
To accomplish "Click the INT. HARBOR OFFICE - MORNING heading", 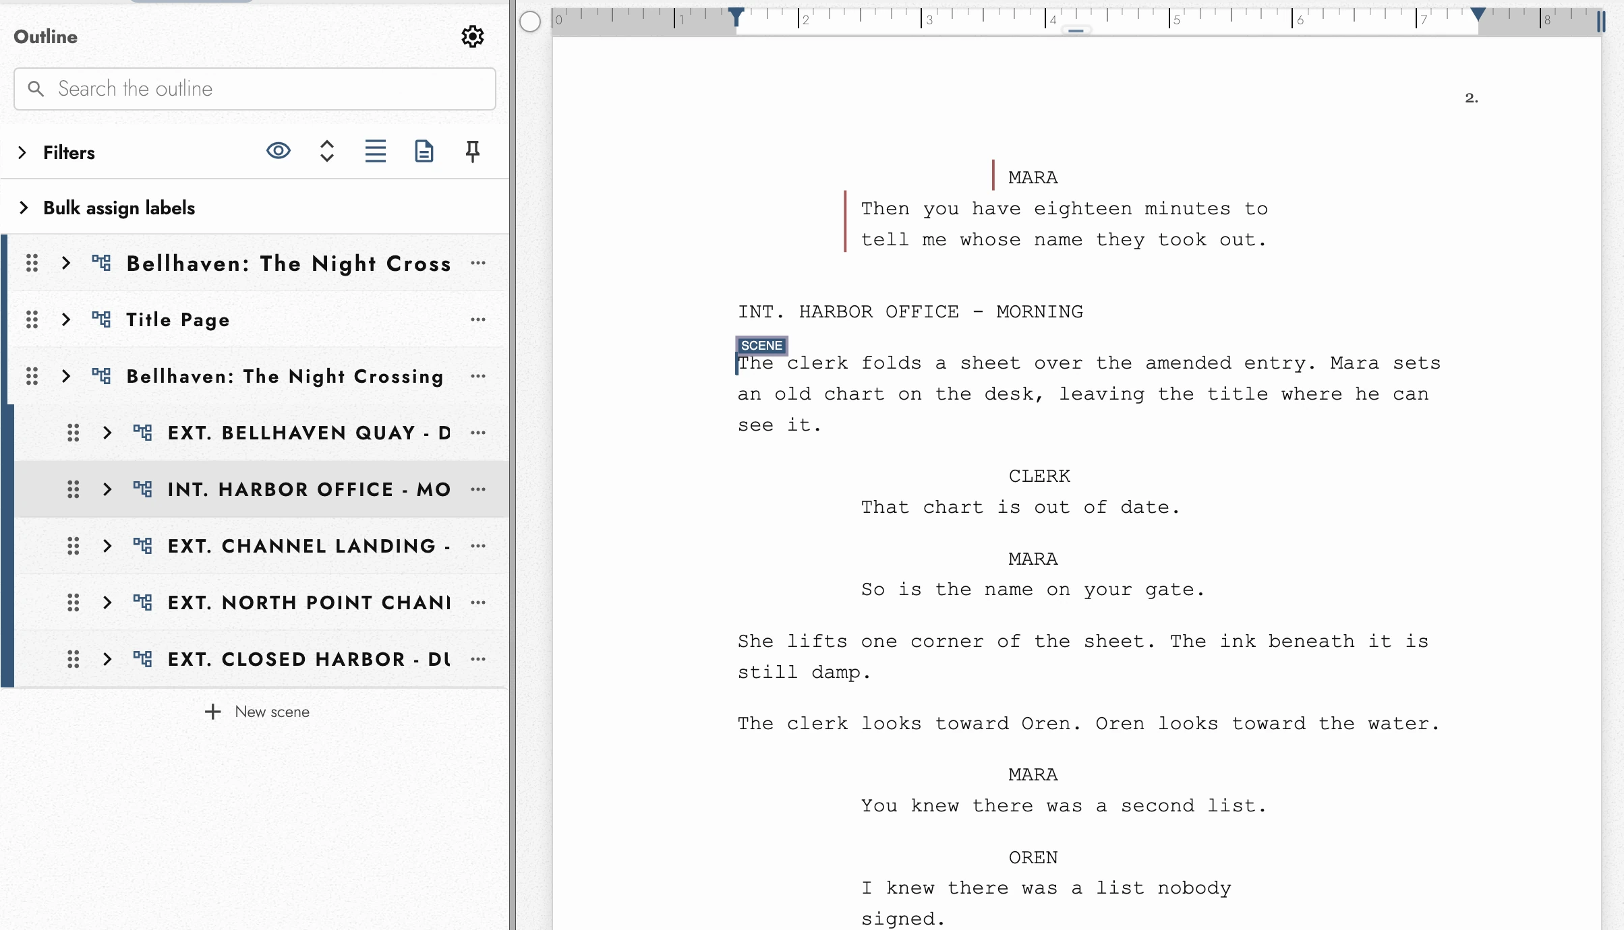I will coord(910,312).
